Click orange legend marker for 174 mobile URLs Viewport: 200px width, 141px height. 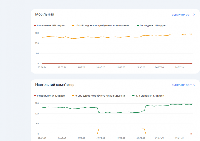click(73, 25)
